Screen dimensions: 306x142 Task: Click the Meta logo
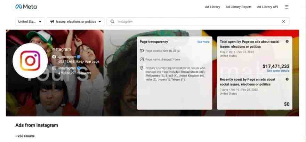click(26, 7)
